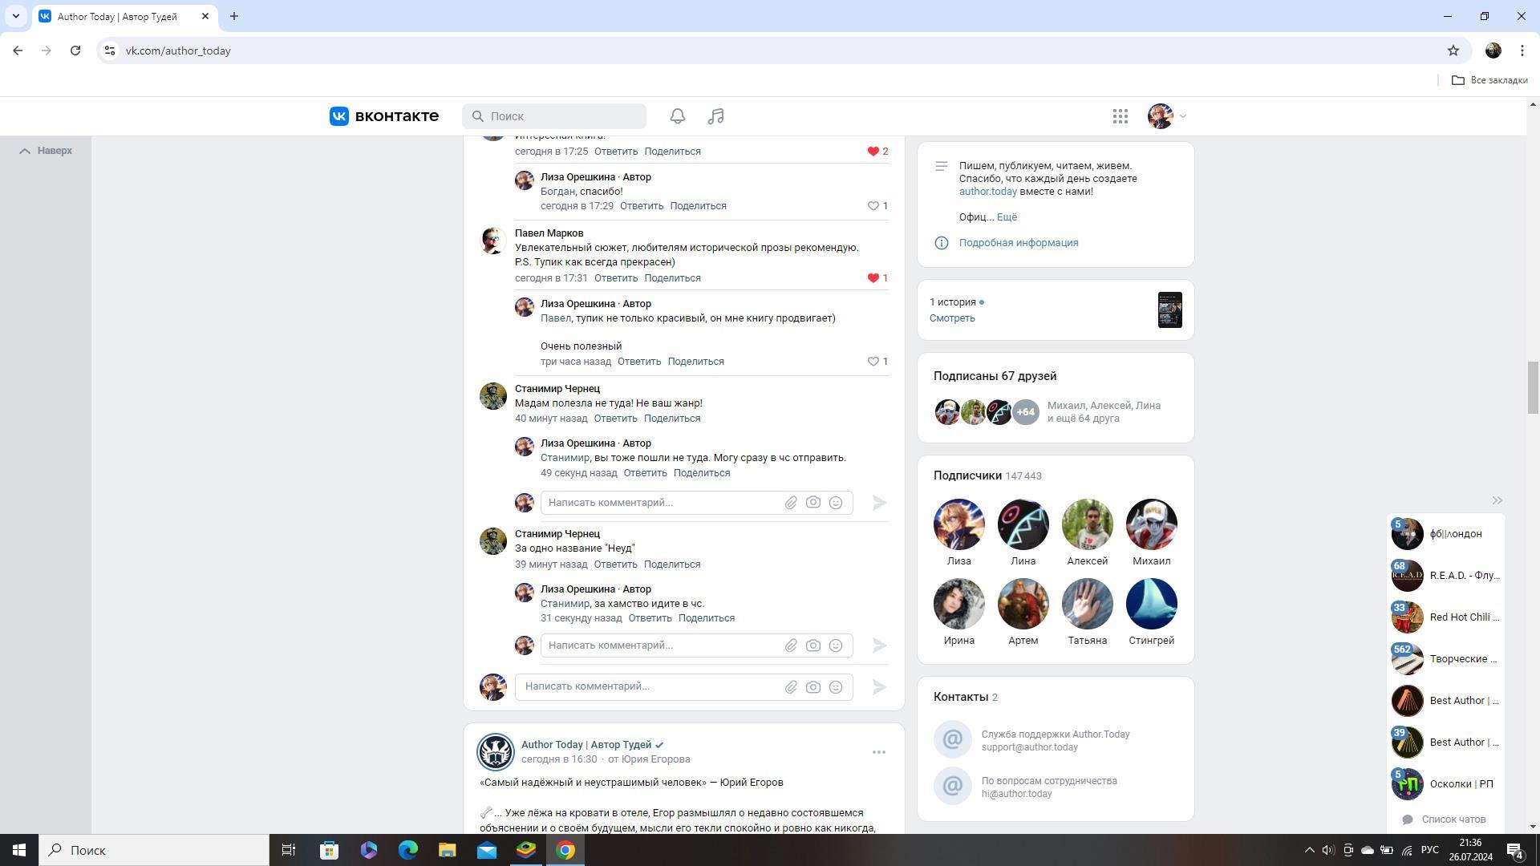Screen dimensions: 1540x866
Task: Click the attach paperclip in the bottom comment field
Action: tap(791, 687)
